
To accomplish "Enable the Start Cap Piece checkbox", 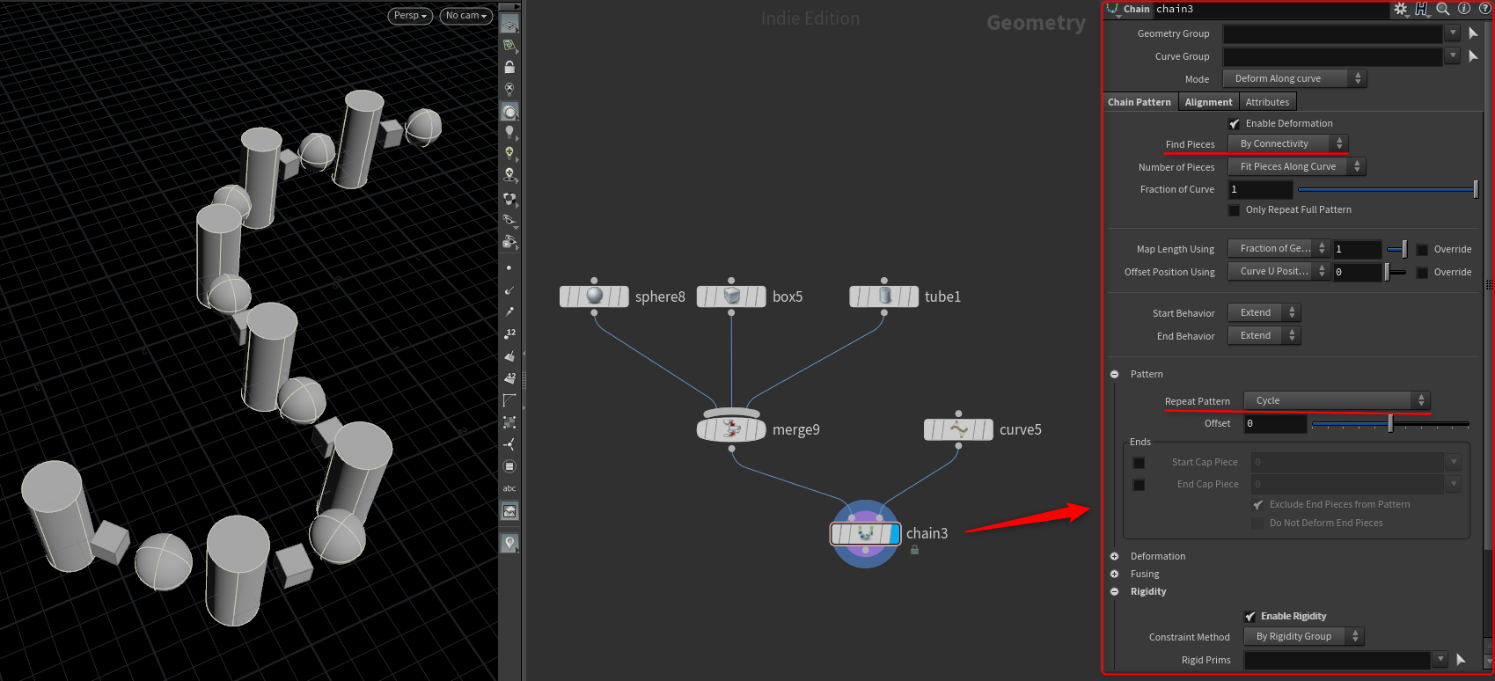I will tap(1139, 463).
